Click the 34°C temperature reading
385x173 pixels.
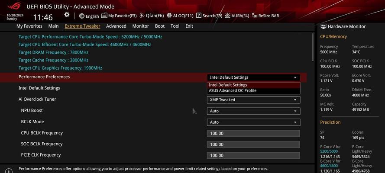click(356, 52)
